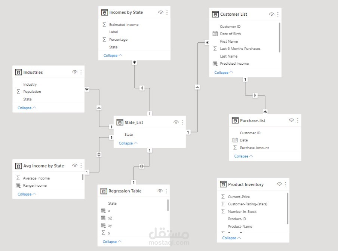Screen dimensions: 338x251
Task: Select the sigma icon next to Current-Price
Action: [x=223, y=196]
